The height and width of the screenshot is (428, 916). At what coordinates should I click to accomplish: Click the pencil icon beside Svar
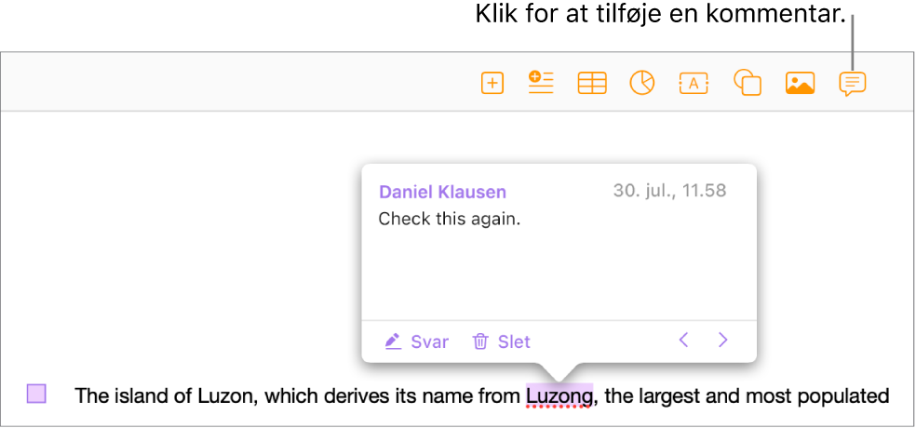(x=393, y=341)
